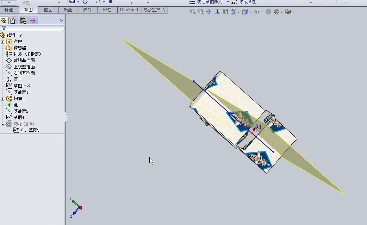Click the 修改草图 button label
367x225 pixels.
[x=248, y=2]
